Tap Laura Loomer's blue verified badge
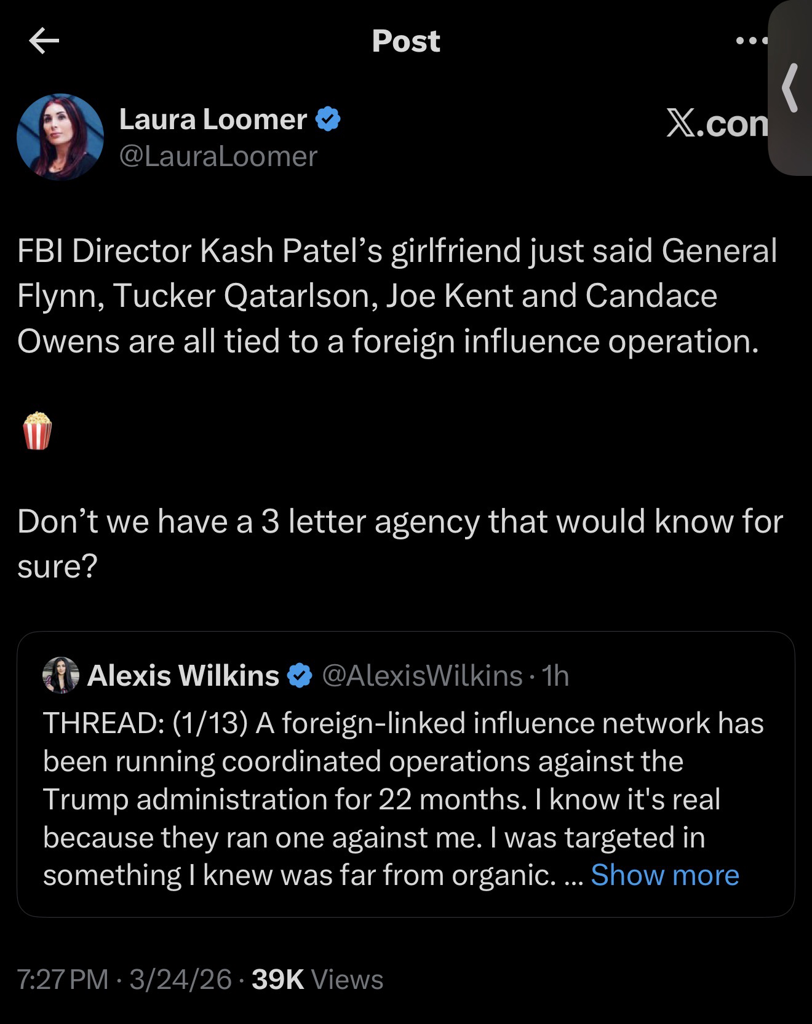This screenshot has height=1024, width=812. coord(328,119)
